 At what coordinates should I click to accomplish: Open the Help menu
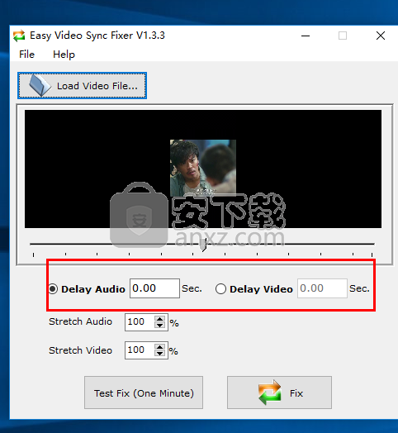click(64, 55)
